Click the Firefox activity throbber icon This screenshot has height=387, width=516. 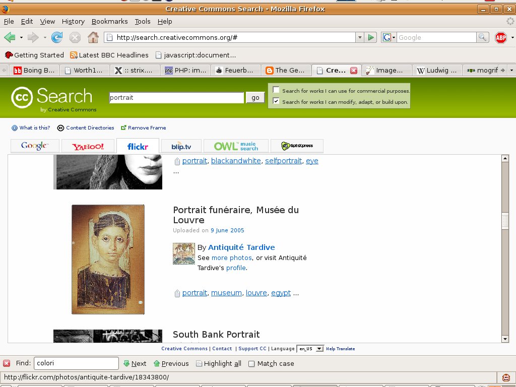pyautogui.click(x=510, y=21)
